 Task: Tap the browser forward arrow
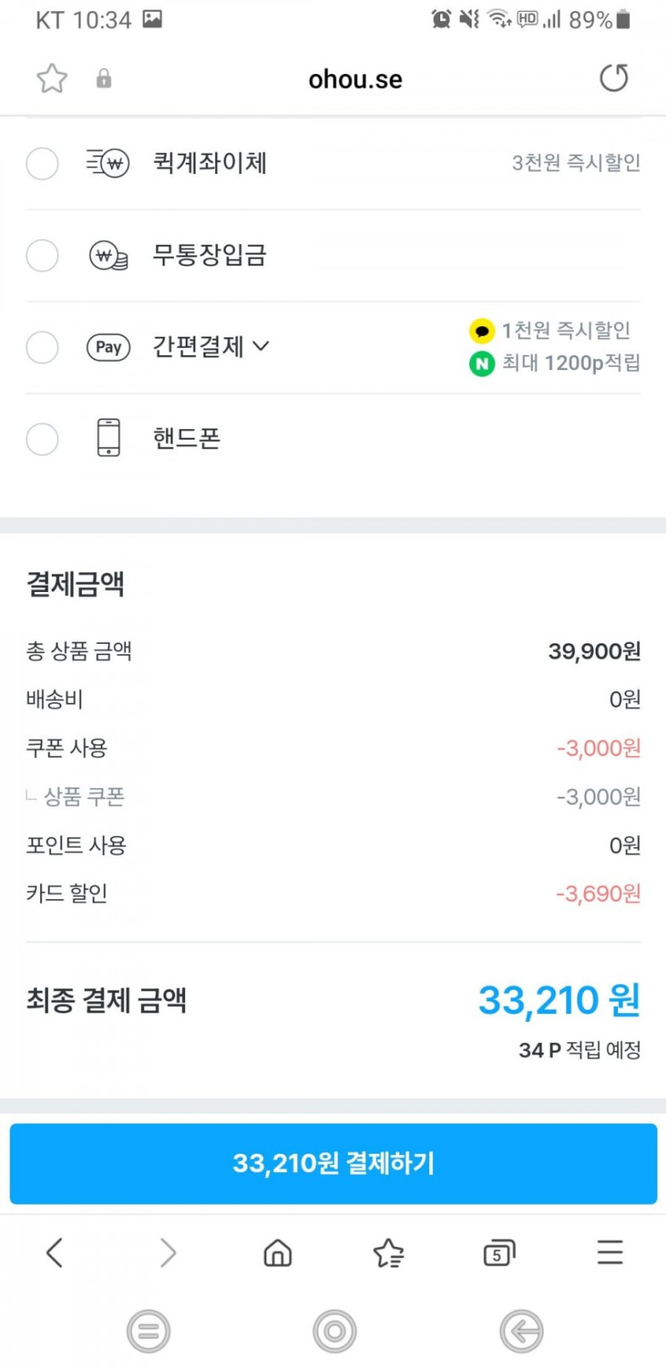coord(167,1253)
